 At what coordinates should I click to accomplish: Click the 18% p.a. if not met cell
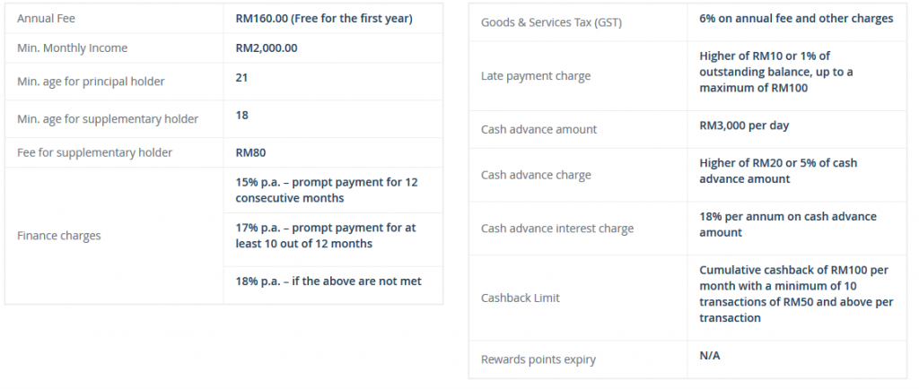click(333, 285)
